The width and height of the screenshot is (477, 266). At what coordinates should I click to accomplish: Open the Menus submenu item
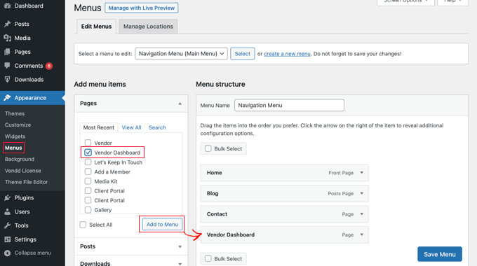13,148
